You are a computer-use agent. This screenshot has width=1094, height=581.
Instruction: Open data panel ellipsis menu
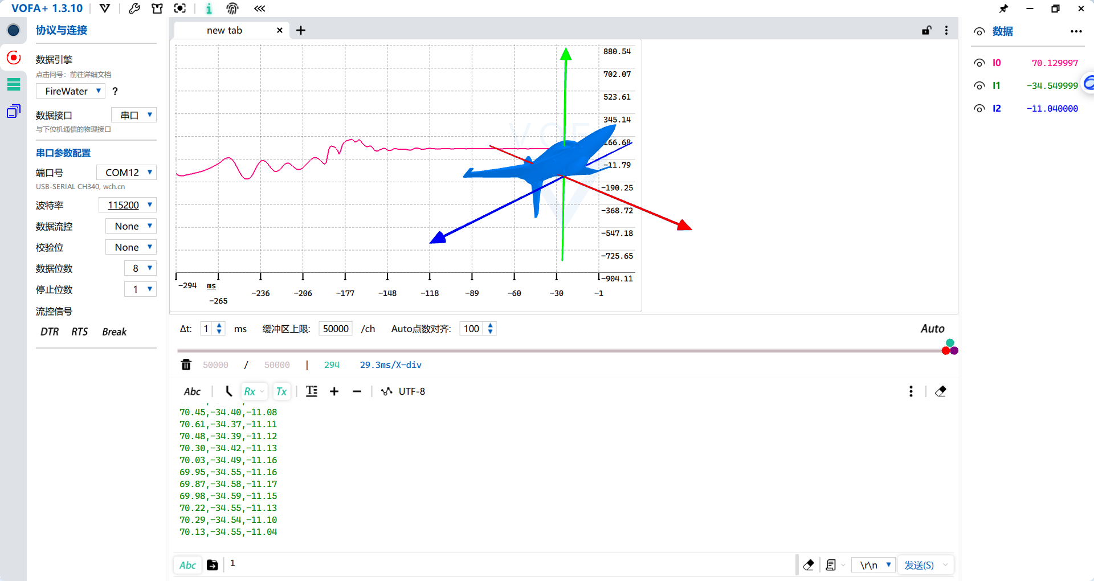click(x=1076, y=31)
